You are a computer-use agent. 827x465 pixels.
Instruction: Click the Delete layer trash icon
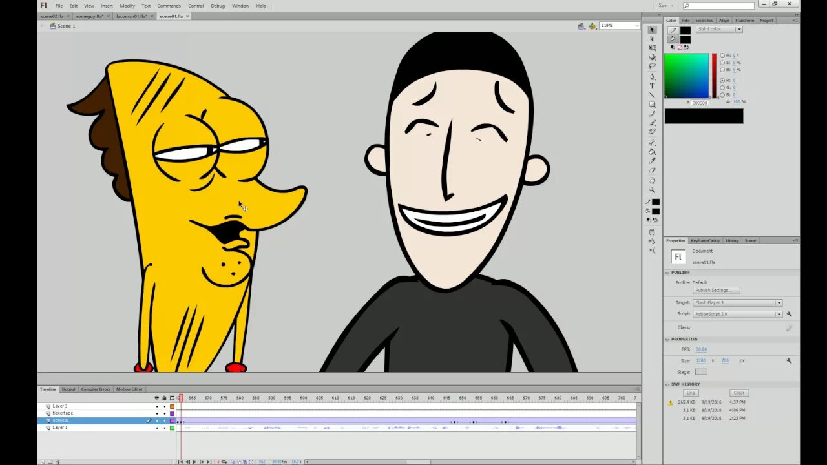pos(58,462)
